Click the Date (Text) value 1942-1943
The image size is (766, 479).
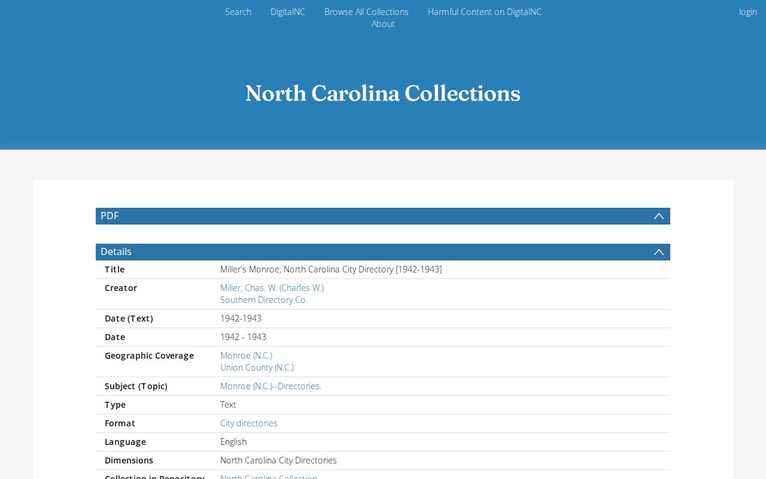point(241,319)
